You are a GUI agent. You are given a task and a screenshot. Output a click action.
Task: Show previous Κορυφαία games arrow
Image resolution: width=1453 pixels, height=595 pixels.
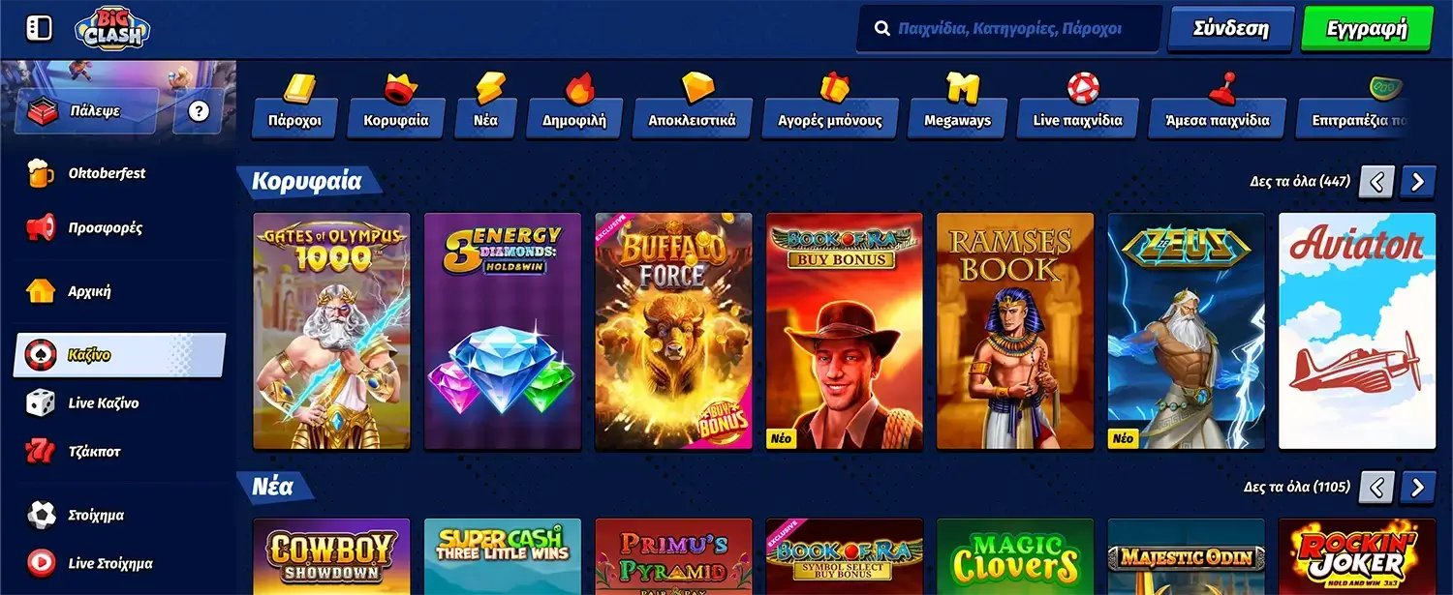[x=1376, y=181]
